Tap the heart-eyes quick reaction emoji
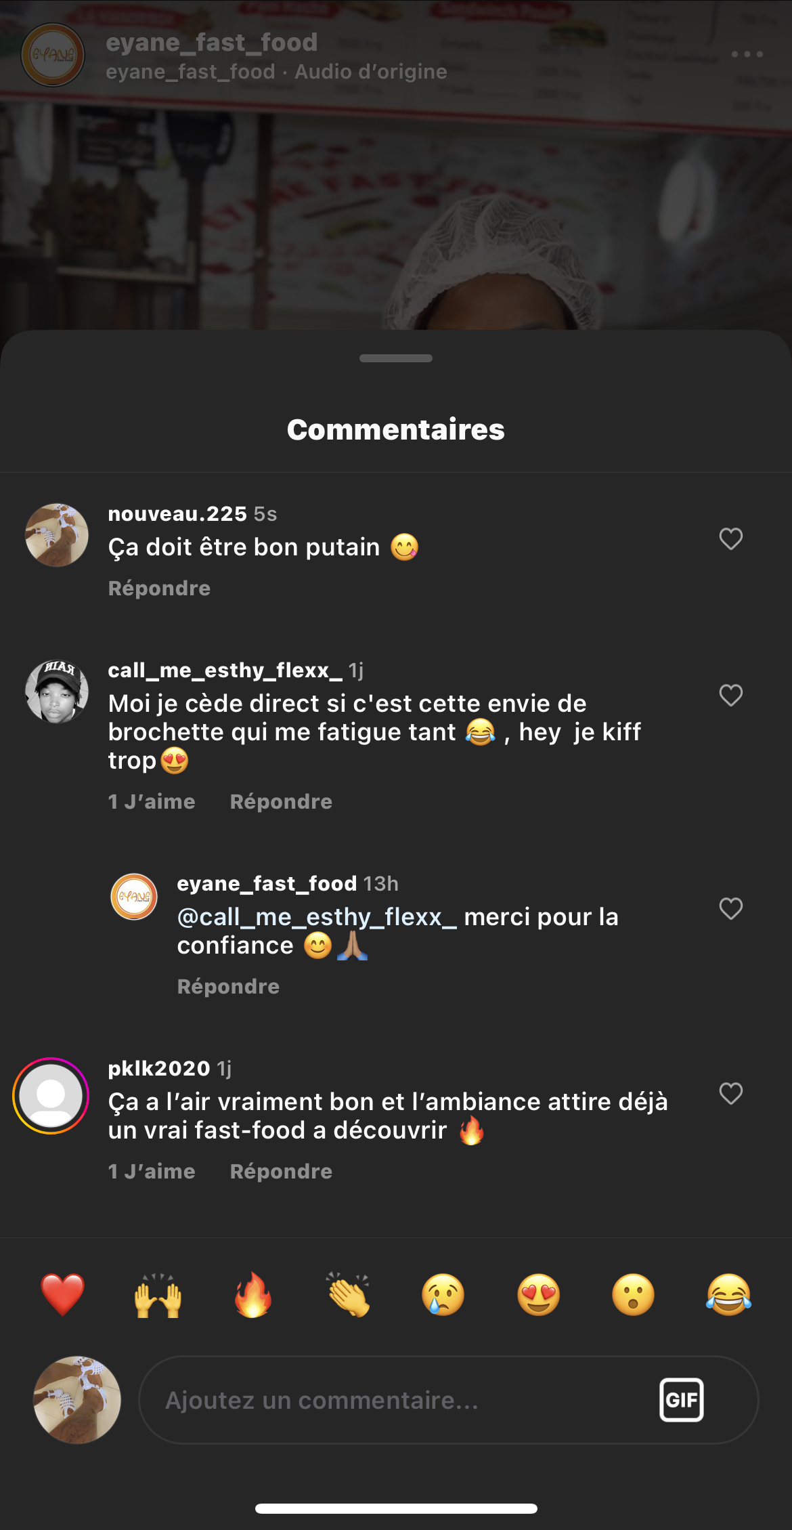 [539, 1294]
